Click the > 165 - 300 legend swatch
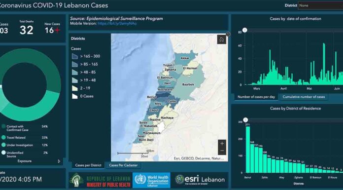 [75, 56]
